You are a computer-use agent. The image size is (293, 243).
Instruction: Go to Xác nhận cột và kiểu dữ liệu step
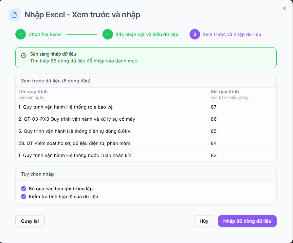tap(147, 34)
